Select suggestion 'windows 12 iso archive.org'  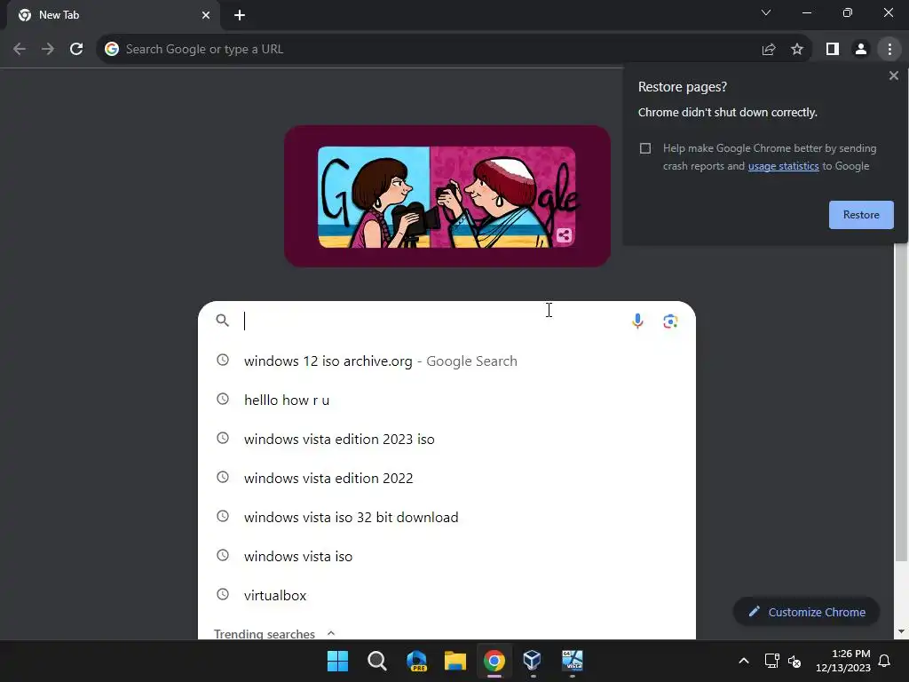coord(447,361)
